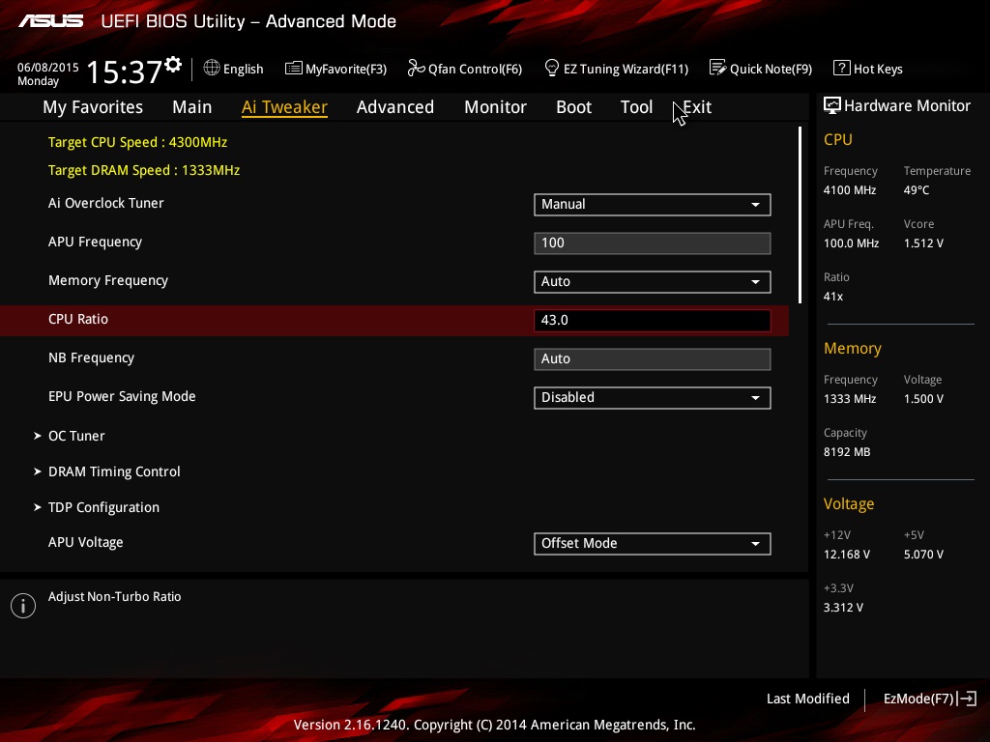Open the Monitor tab
Image resolution: width=990 pixels, height=742 pixels.
click(x=495, y=107)
